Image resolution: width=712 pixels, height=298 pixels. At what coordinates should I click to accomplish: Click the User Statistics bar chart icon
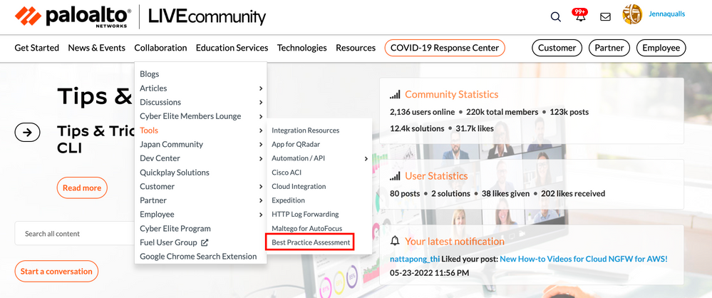point(395,176)
